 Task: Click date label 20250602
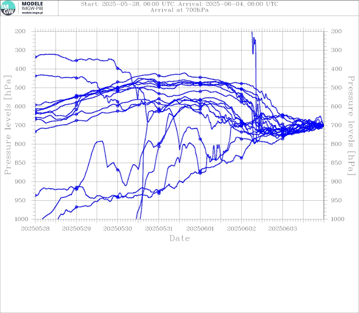tap(241, 229)
